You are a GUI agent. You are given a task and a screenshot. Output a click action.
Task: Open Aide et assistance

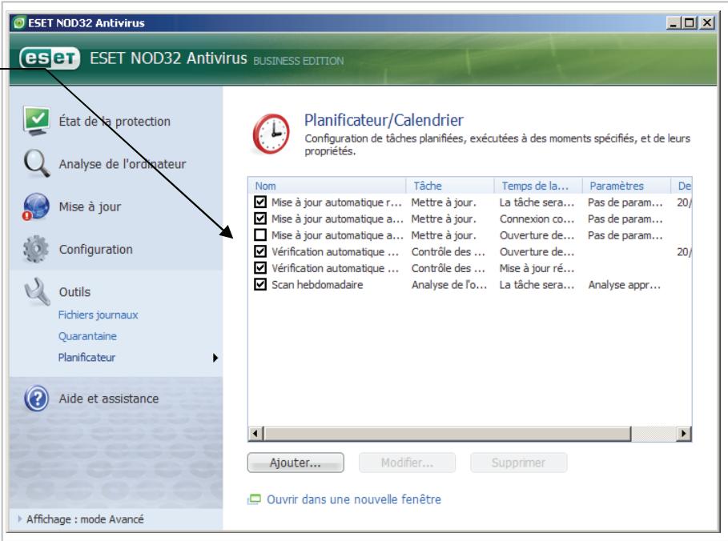pos(109,399)
